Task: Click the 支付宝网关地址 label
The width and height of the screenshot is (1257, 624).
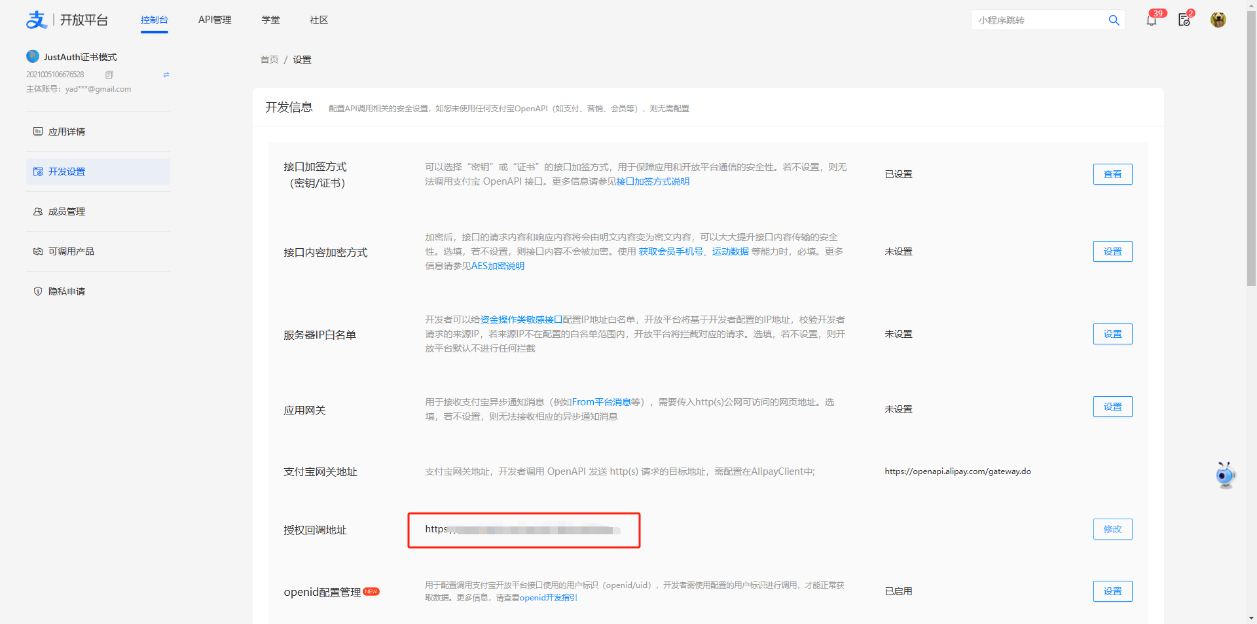Action: pos(320,471)
